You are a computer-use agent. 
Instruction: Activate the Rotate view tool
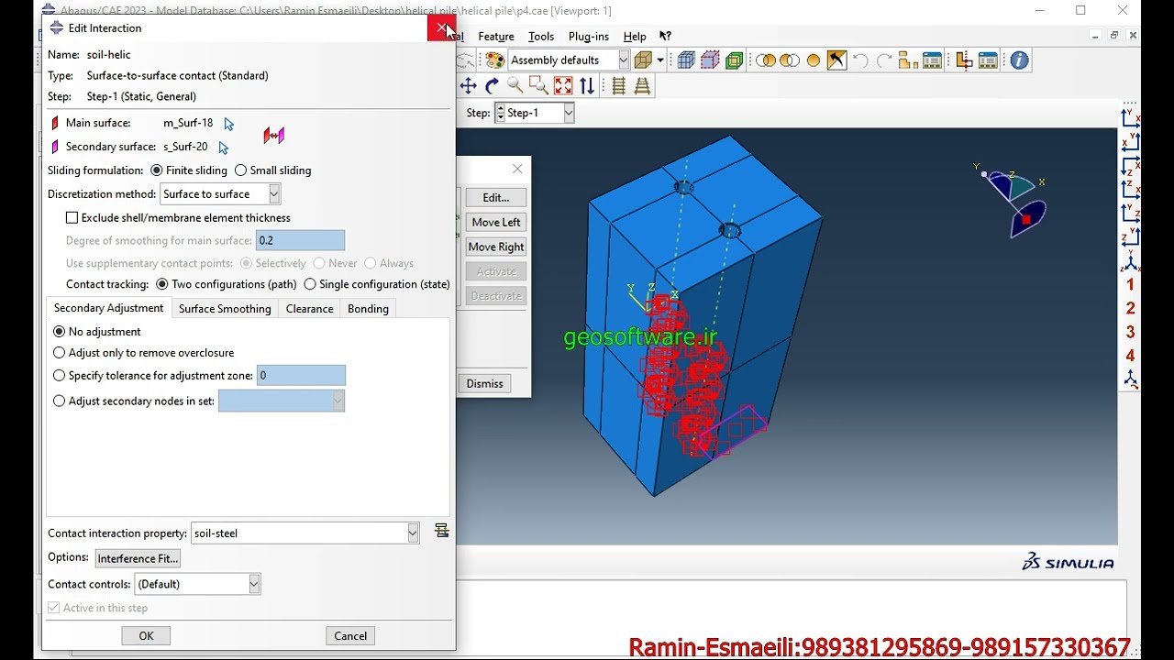[492, 85]
